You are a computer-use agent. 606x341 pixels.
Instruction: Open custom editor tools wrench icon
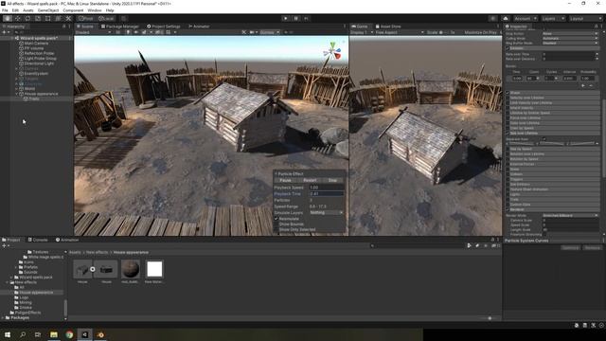coord(68,18)
